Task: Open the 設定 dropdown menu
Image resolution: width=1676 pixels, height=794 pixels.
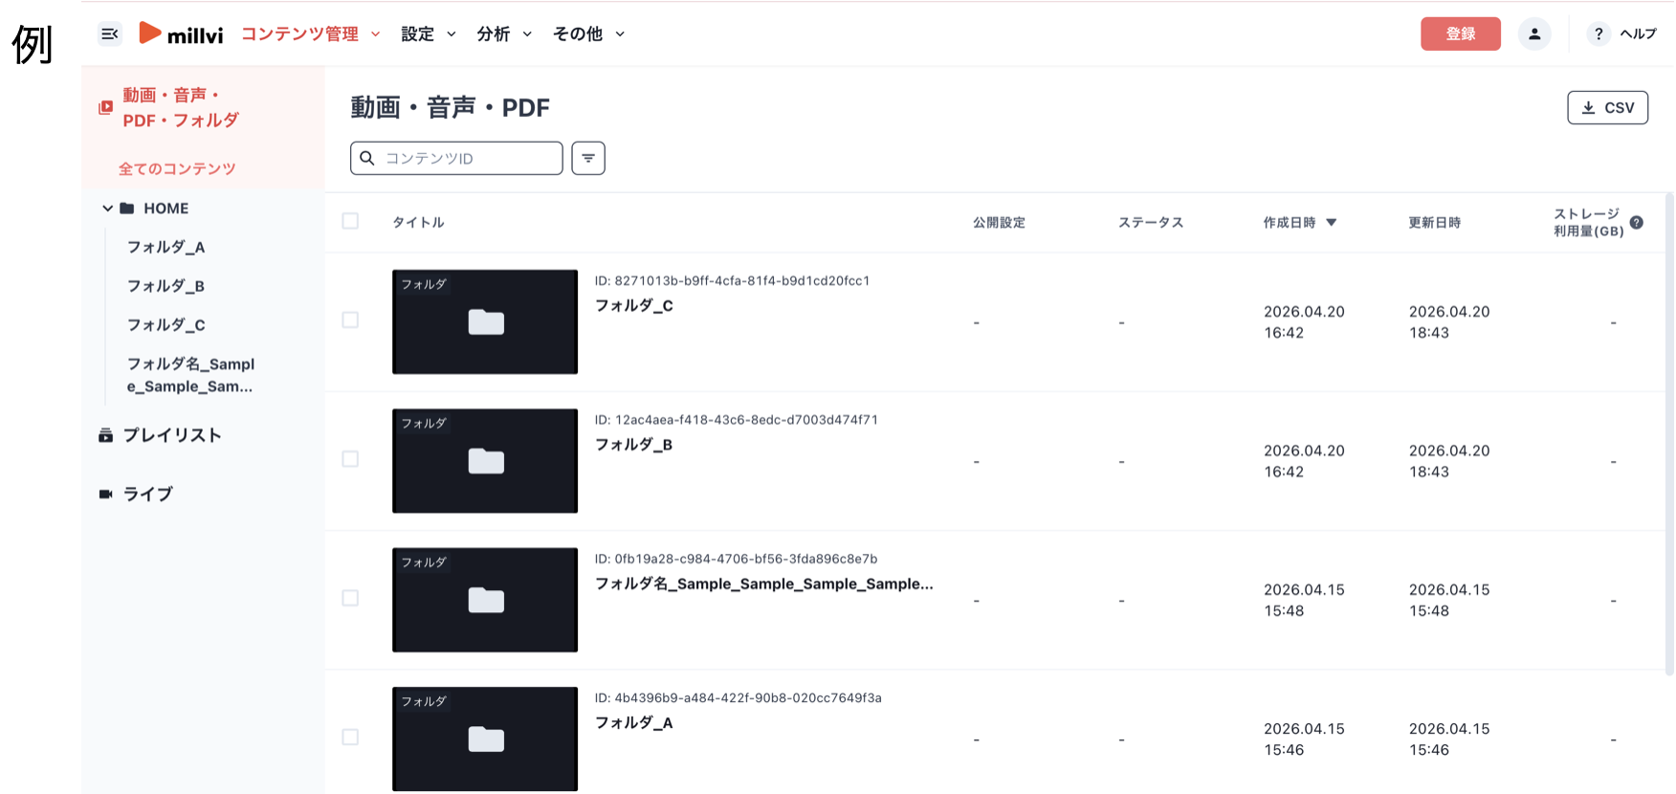Action: (x=428, y=33)
